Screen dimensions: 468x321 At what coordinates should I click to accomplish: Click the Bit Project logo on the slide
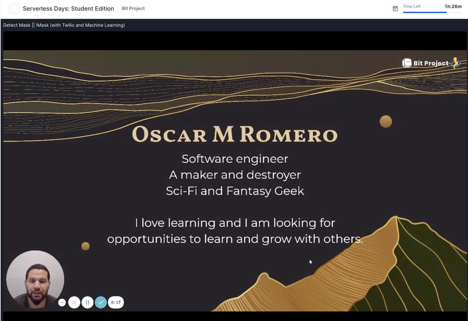pos(431,63)
